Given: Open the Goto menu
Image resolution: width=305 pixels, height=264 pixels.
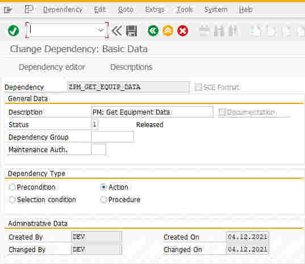Looking at the screenshot, I should [x=126, y=10].
